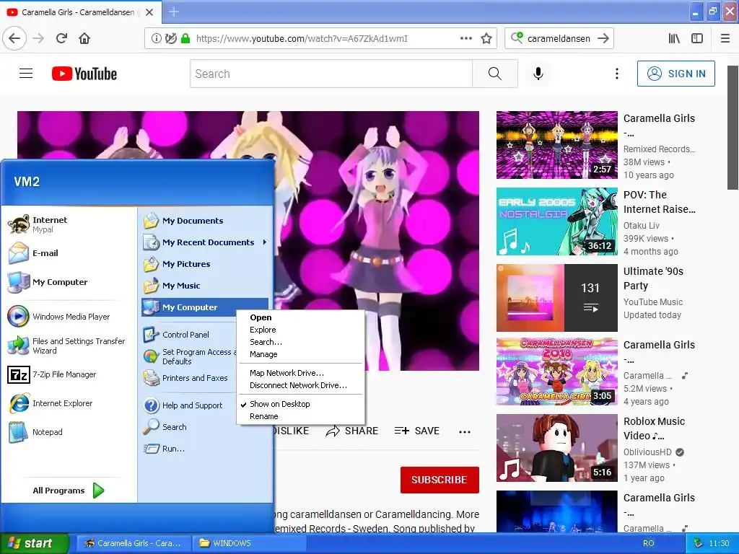Image resolution: width=739 pixels, height=554 pixels.
Task: Click the carameldansen browser search box
Action: (559, 38)
